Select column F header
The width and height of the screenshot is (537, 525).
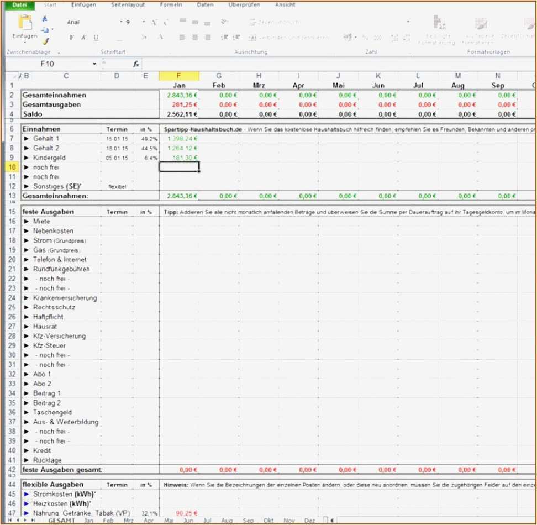point(179,76)
